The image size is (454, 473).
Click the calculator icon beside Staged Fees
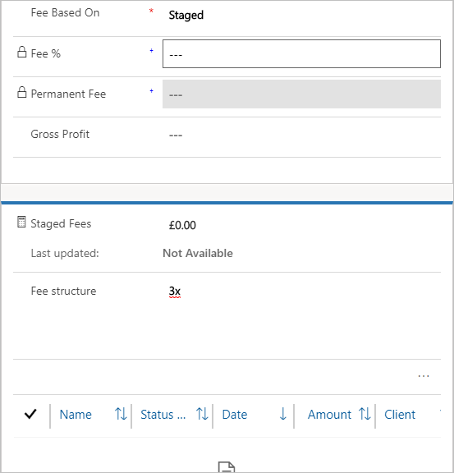[21, 222]
